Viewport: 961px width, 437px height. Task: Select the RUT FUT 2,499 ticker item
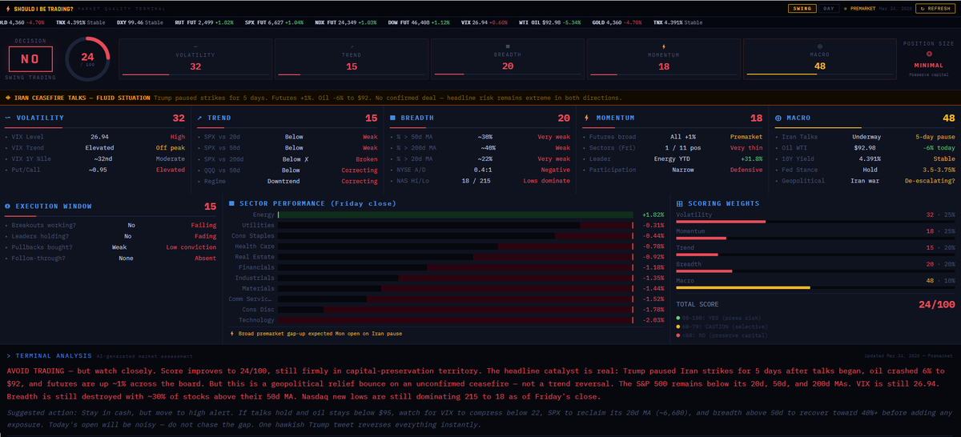(x=204, y=22)
